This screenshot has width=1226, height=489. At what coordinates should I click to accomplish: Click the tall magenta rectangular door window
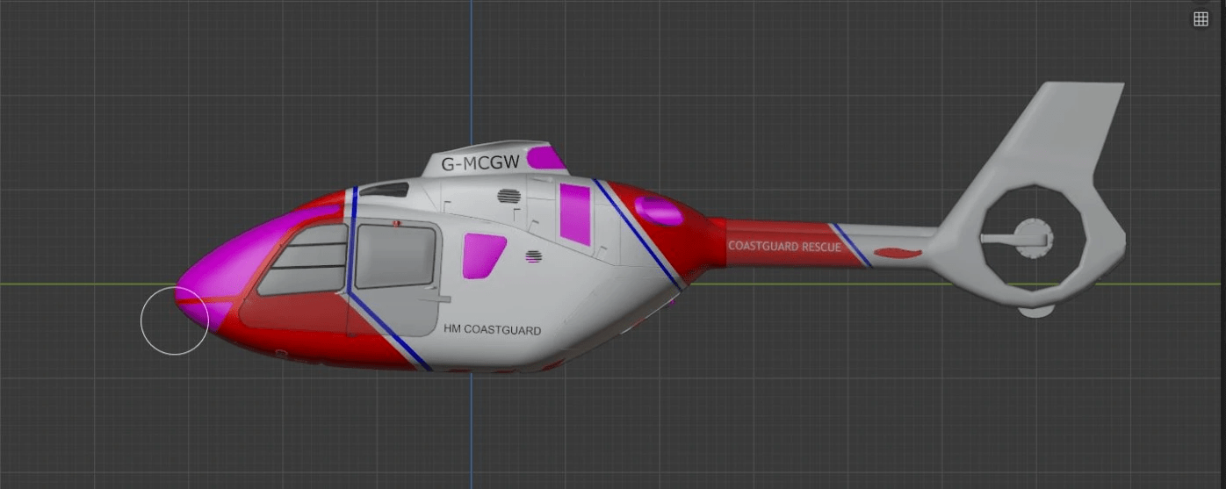(x=575, y=213)
